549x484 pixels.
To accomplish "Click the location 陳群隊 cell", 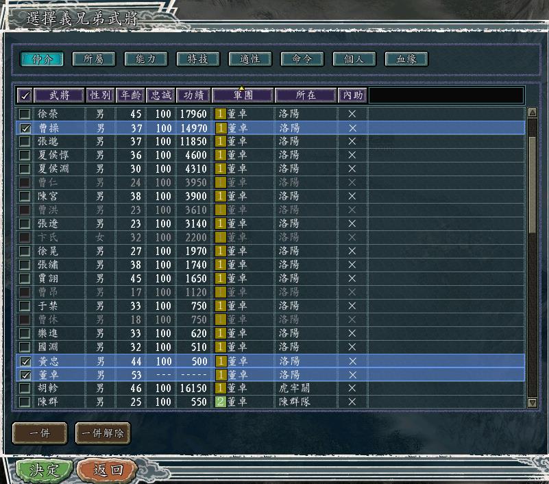I will [x=295, y=402].
